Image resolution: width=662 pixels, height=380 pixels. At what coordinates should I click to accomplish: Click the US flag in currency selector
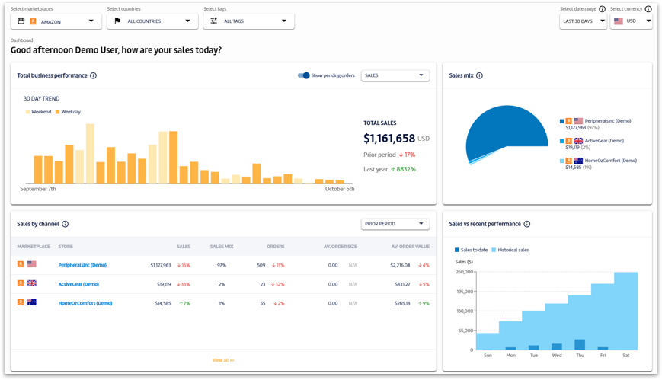pyautogui.click(x=619, y=21)
